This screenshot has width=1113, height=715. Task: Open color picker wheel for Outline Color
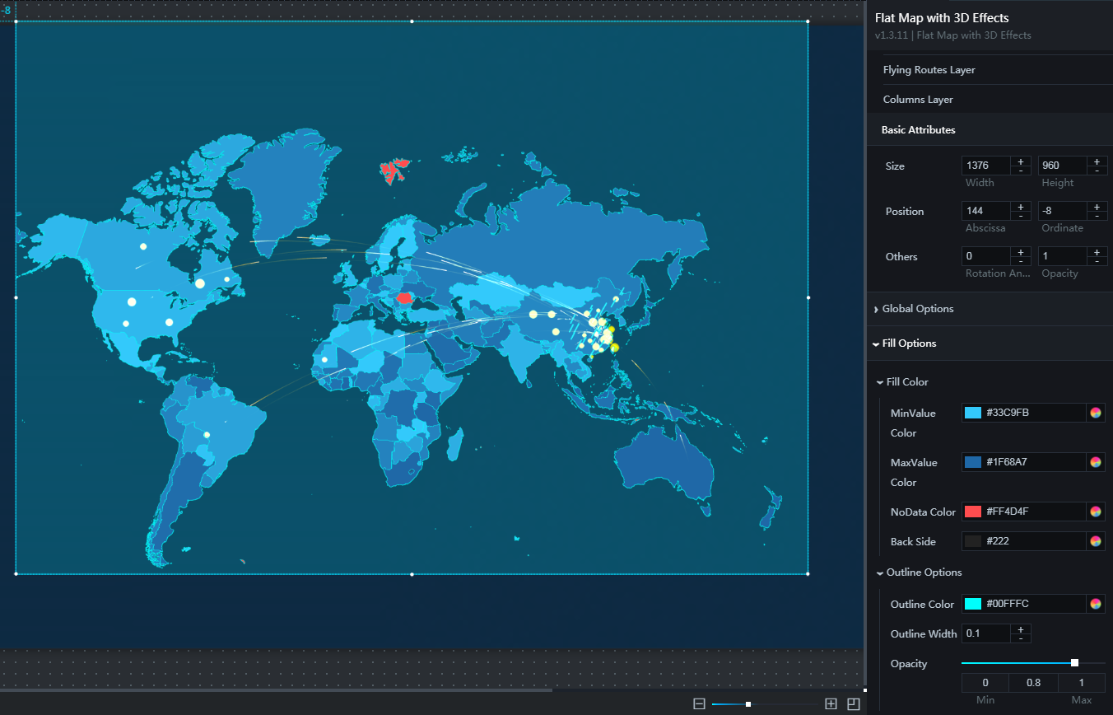pos(1095,604)
